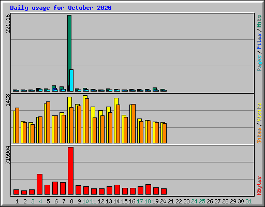Click the orange 'Sites' legend label
The image size is (265, 207).
pyautogui.click(x=259, y=136)
